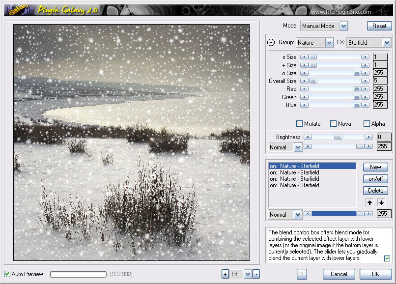Open the Group dropdown showing Nature
This screenshot has width=396, height=284.
tap(314, 43)
